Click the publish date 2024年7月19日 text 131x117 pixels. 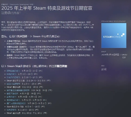[x=110, y=55]
